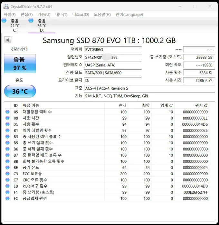This screenshot has height=225, width=219.
Task: Select the 총 쓰기 실패 횟수 row
Action: point(107,143)
